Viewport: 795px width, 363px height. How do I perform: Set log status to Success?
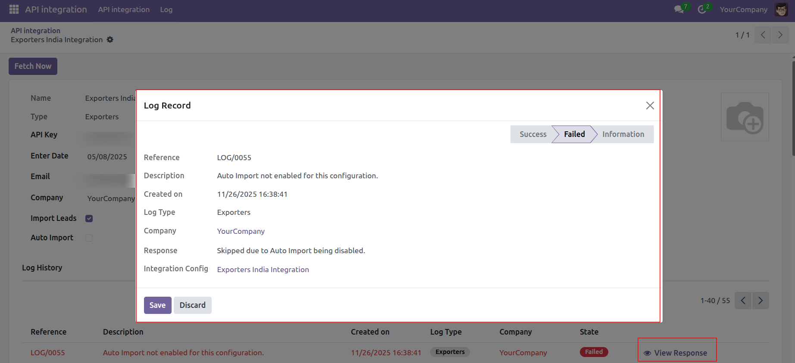coord(533,134)
